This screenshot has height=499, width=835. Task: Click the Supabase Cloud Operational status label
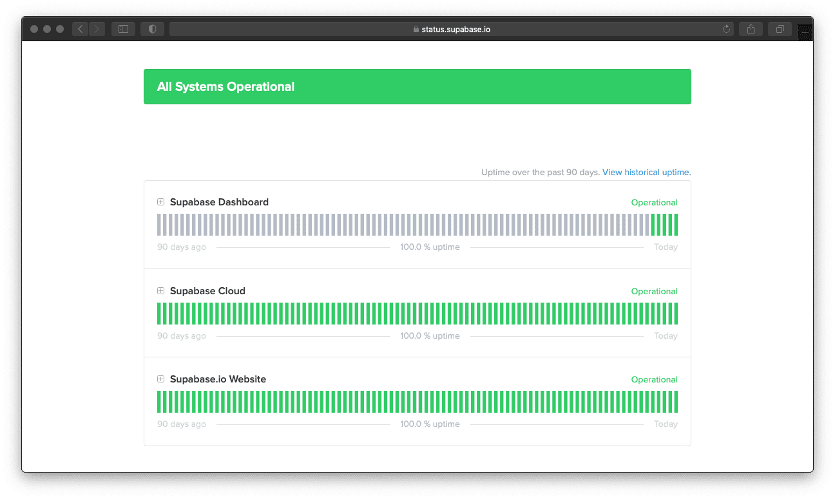(x=654, y=292)
